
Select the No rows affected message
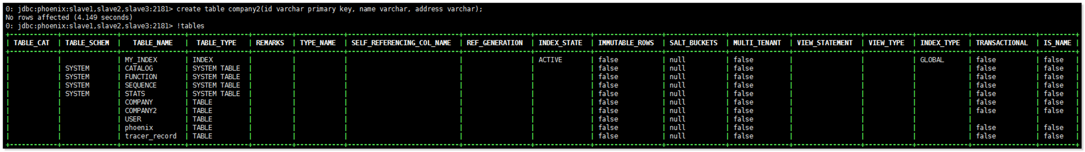click(x=69, y=17)
